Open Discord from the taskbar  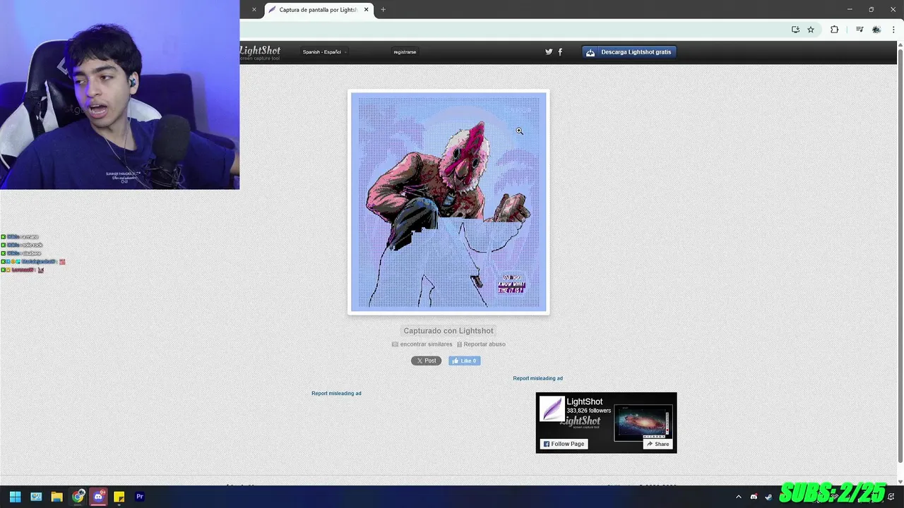(x=98, y=497)
